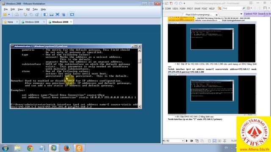This screenshot has width=271, height=152.
Task: Redo in the Foxit quick access toolbar
Action: (180, 3)
